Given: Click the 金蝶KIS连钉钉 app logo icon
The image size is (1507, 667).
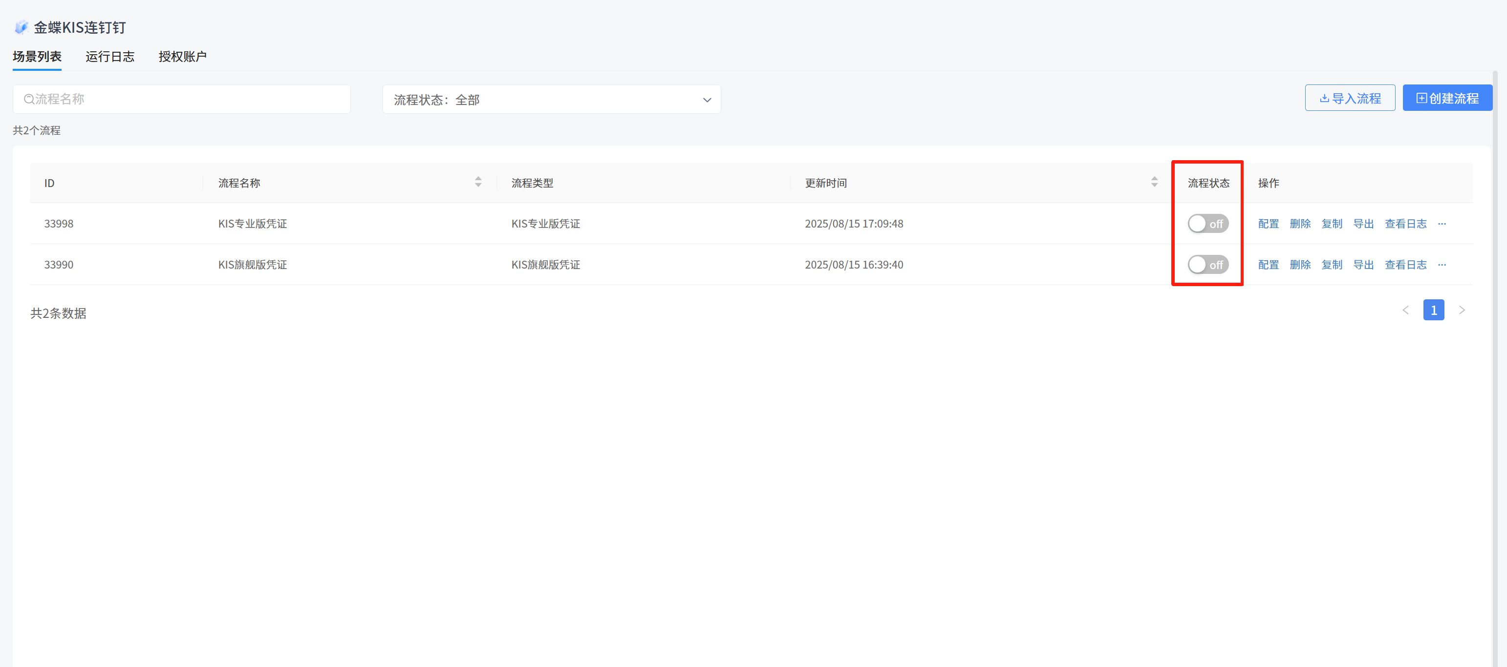Looking at the screenshot, I should [21, 27].
